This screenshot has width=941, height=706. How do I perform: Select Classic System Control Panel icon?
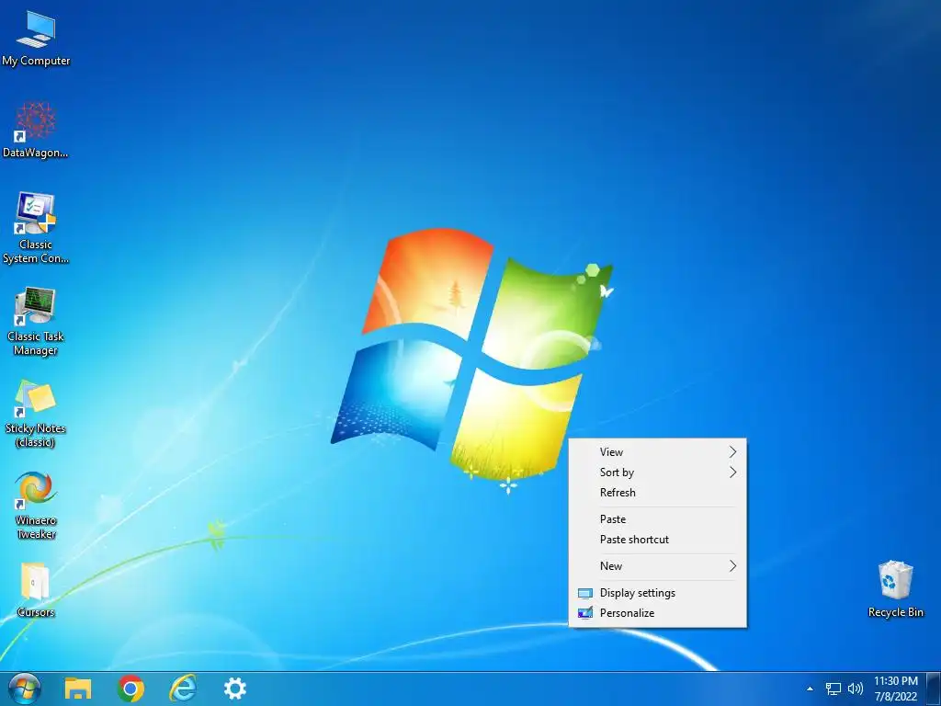pos(36,228)
